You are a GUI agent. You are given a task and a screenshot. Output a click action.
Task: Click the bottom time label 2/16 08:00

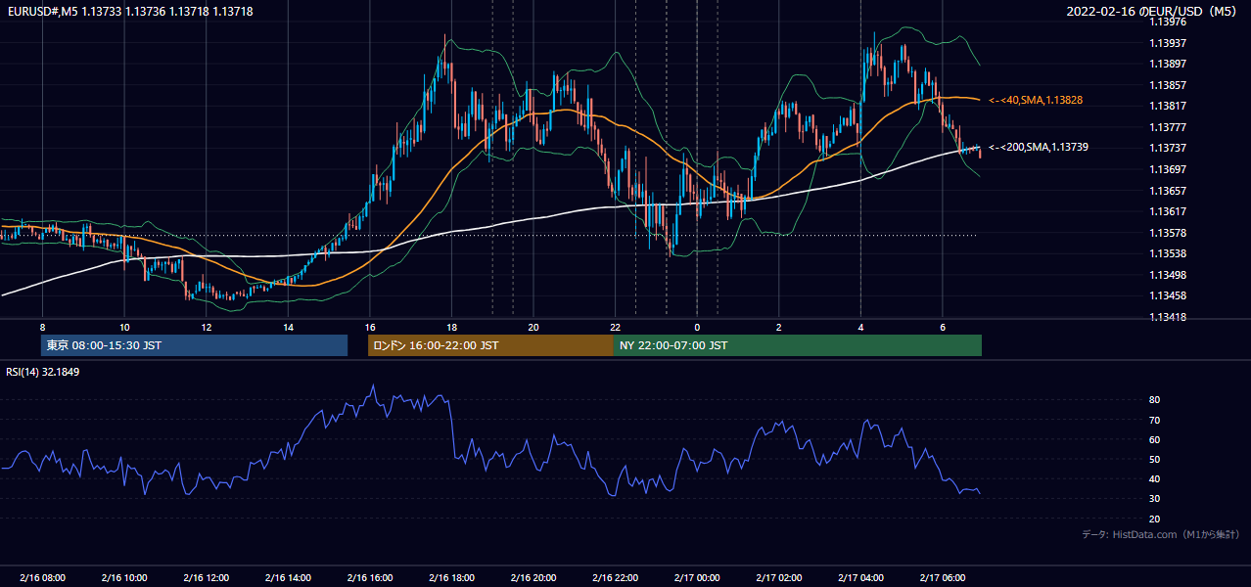click(41, 577)
